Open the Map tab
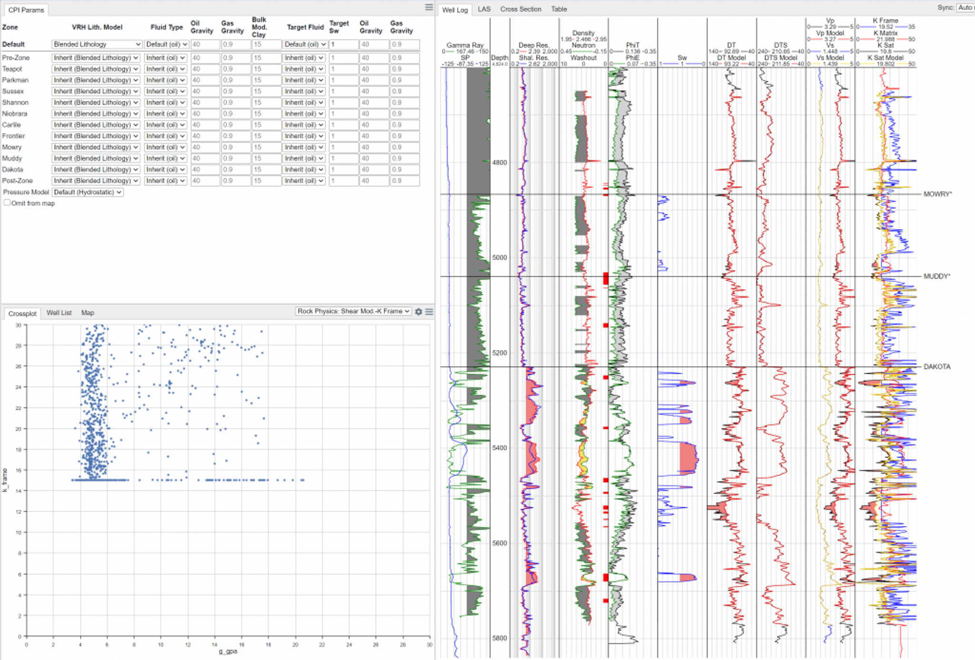The width and height of the screenshot is (975, 660). tap(88, 313)
